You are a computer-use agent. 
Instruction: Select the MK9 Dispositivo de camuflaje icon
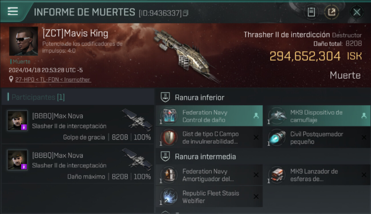tap(277, 116)
